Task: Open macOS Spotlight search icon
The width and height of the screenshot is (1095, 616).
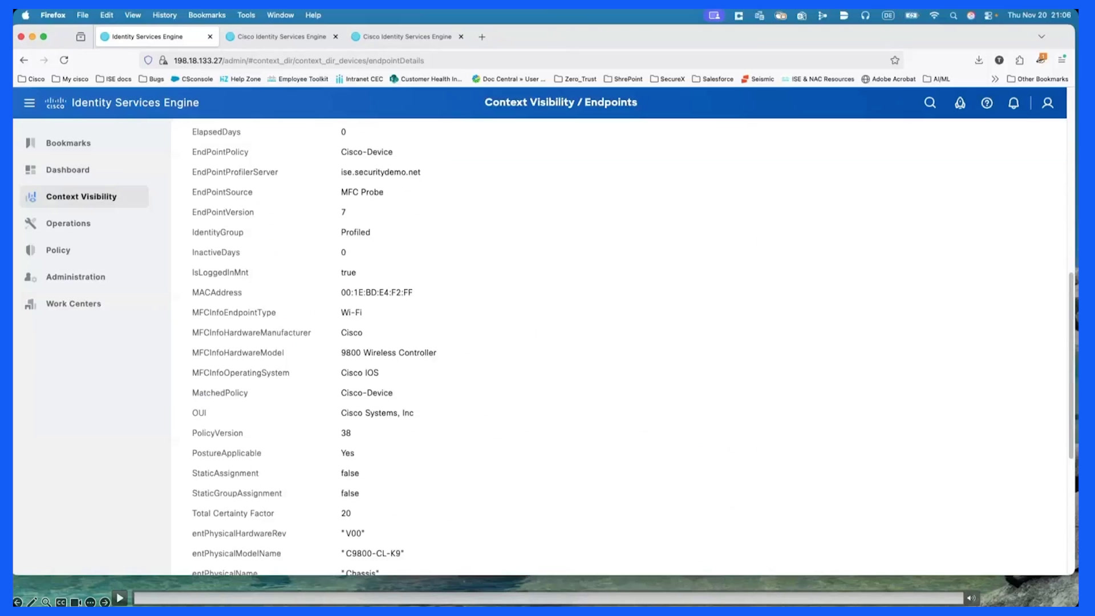Action: click(953, 15)
